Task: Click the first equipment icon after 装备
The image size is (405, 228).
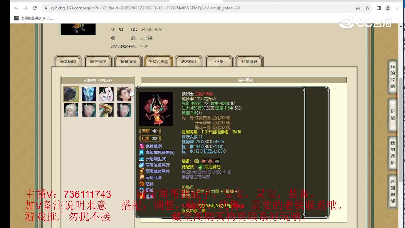Action: 197,161
